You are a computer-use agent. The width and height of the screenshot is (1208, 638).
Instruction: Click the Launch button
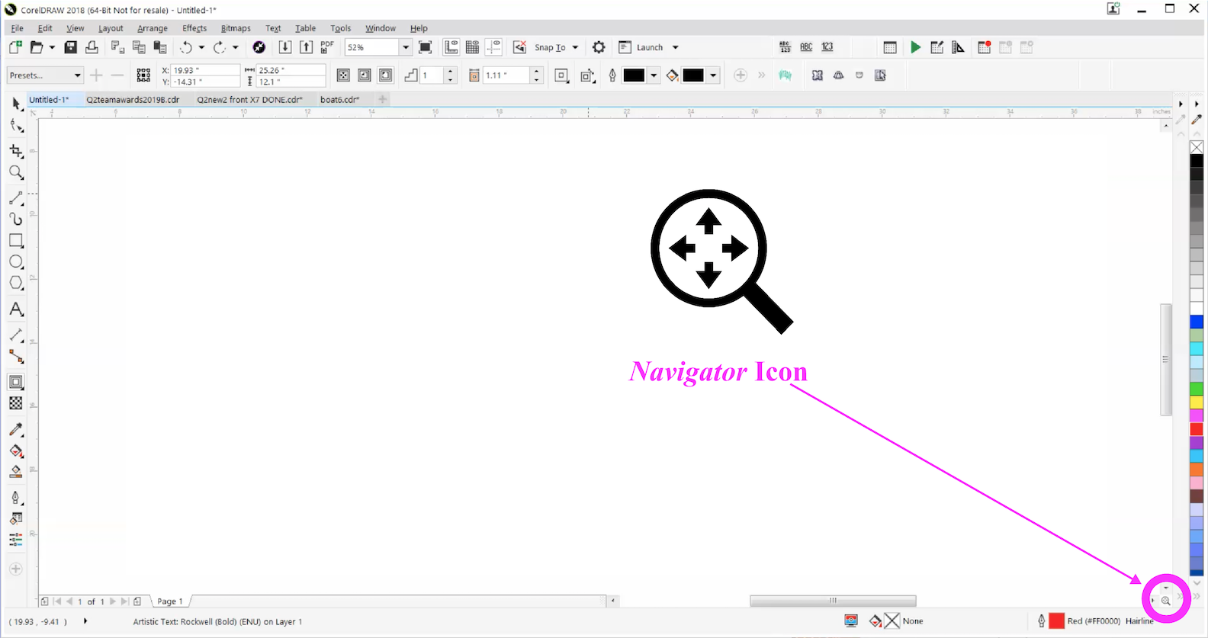point(649,47)
